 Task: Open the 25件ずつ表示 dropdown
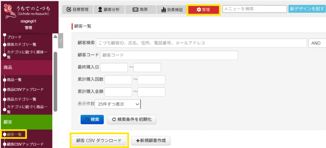coord(117,104)
